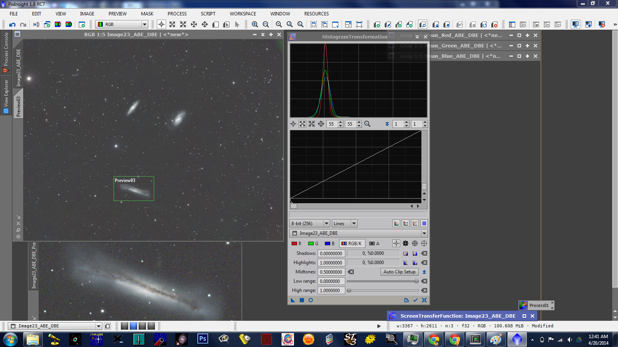
Task: Click the Zoom Out magnifier icon
Action: pyautogui.click(x=266, y=24)
